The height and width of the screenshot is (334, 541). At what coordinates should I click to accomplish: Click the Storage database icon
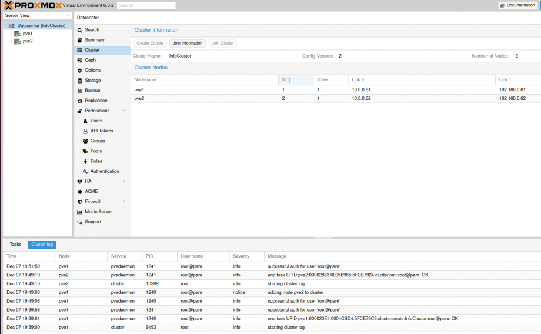pyautogui.click(x=79, y=81)
